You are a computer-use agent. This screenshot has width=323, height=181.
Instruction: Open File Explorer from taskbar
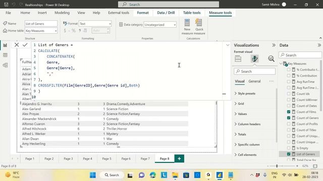pyautogui.click(x=175, y=175)
